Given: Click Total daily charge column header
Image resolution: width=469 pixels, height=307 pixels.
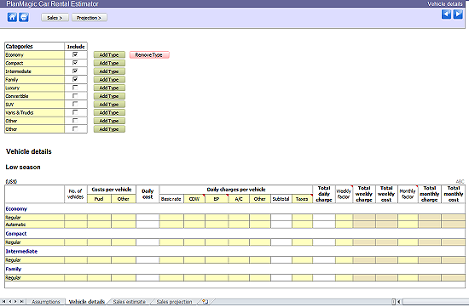Looking at the screenshot, I should pos(324,194).
